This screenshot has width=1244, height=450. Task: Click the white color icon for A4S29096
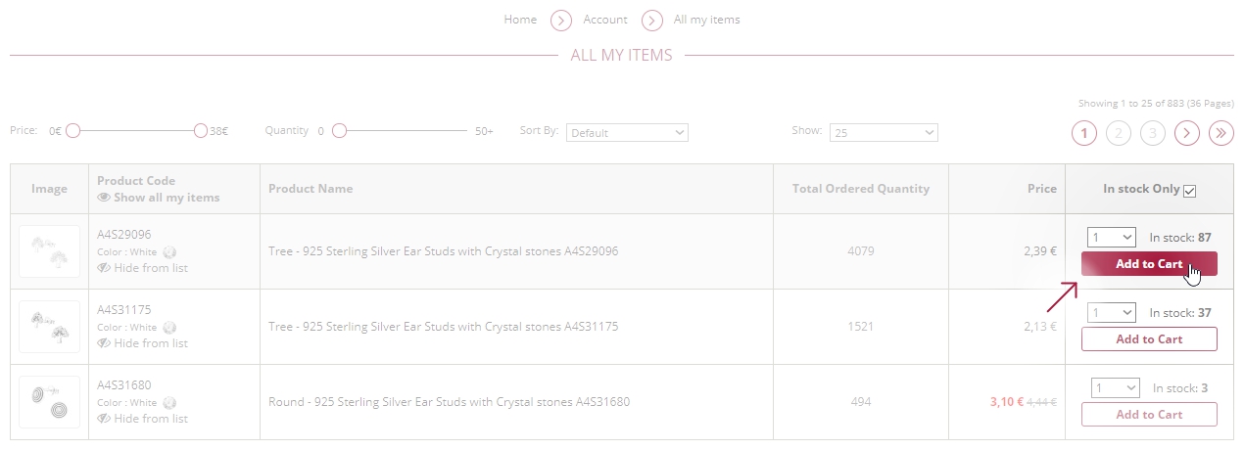169,252
